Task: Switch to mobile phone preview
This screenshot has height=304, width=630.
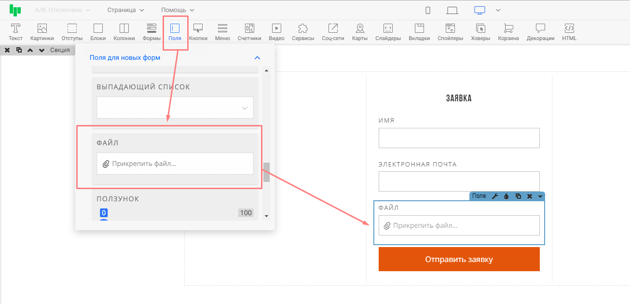Action: coord(427,10)
